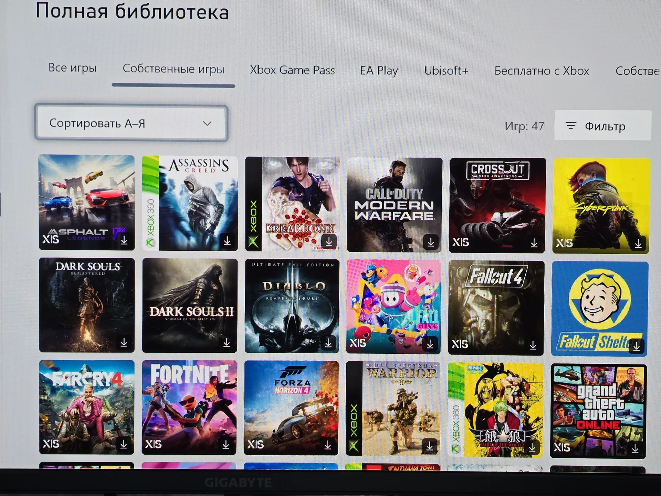The image size is (661, 496).
Task: Open the Grand Theft Auto Online tile
Action: [x=598, y=411]
